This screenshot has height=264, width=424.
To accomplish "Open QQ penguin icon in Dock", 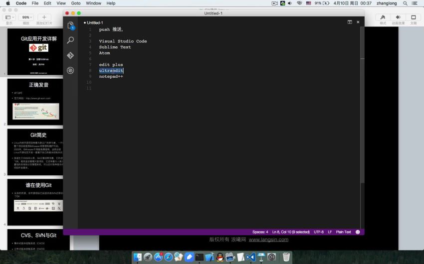I will 220,257.
